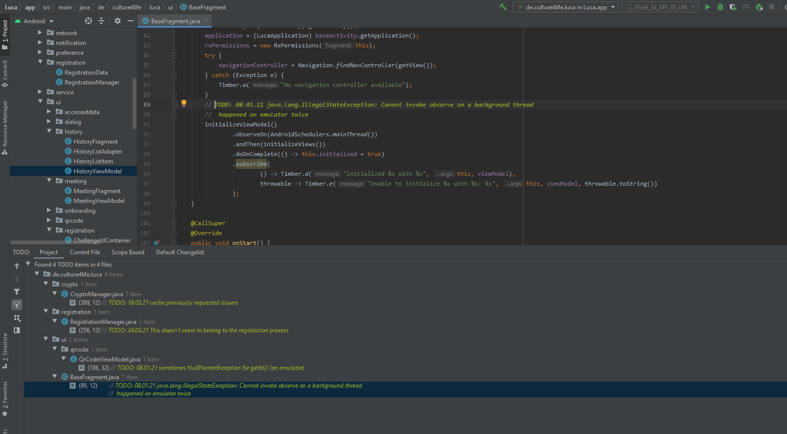
Task: Open HistoryFragment in project tree
Action: pos(95,142)
